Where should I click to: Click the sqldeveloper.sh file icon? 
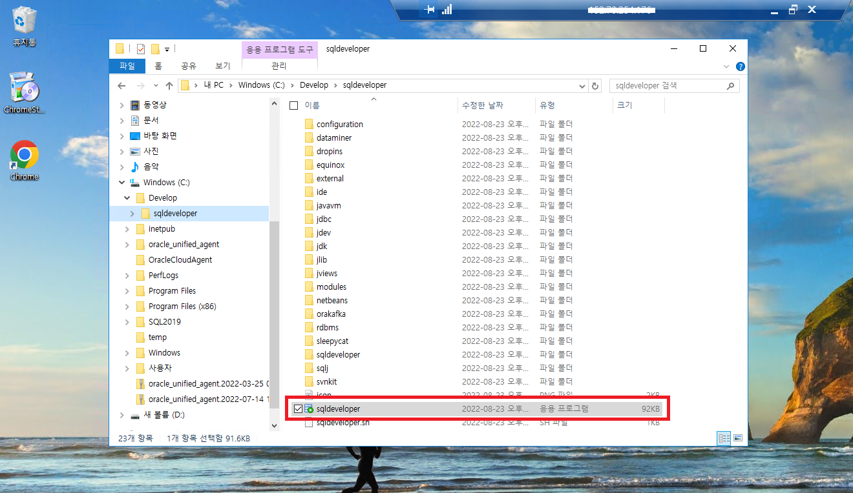[x=310, y=423]
